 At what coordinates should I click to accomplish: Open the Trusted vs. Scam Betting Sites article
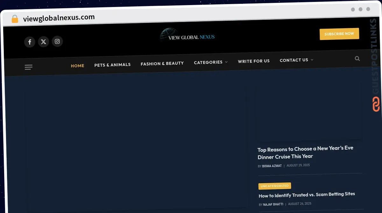tap(306, 195)
